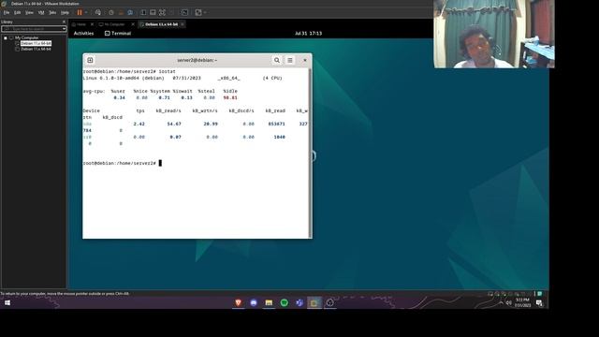
Task: Open the File menu in VMware
Action: point(7,12)
